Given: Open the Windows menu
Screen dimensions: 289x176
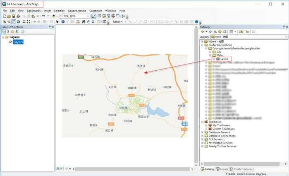Looking at the screenshot, I should (110, 11).
